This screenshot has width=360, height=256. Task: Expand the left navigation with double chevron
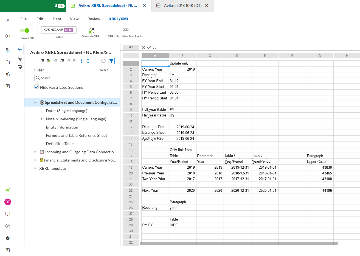coord(8,20)
